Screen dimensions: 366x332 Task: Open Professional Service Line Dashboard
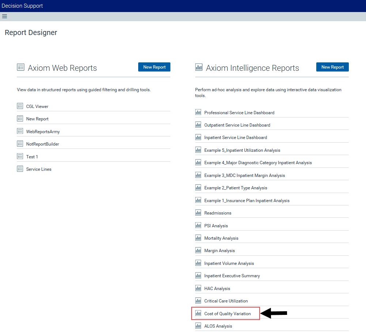pyautogui.click(x=239, y=113)
